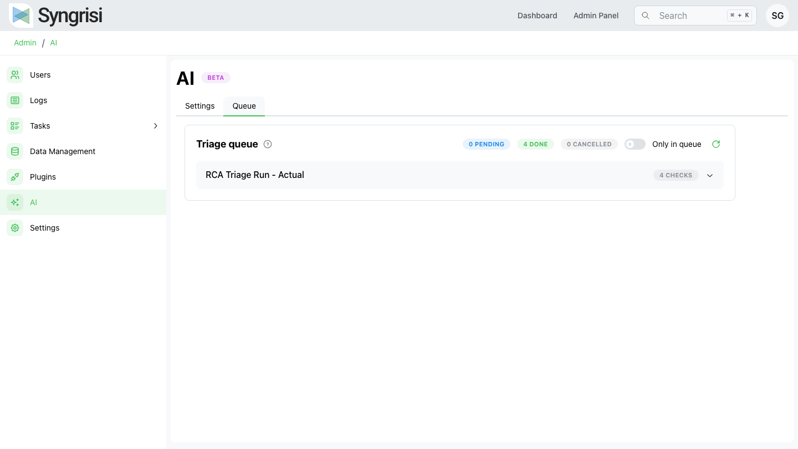The width and height of the screenshot is (798, 449).
Task: Click the AI breadcrumb
Action: pyautogui.click(x=53, y=43)
